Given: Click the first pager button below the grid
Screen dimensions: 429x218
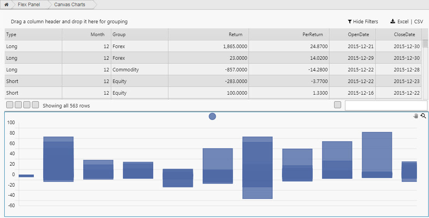Looking at the screenshot, I should [10, 105].
